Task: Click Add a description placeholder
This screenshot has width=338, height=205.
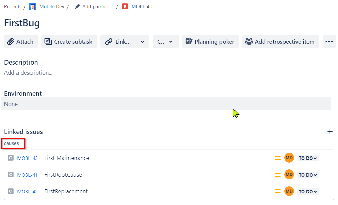Action: pos(28,73)
